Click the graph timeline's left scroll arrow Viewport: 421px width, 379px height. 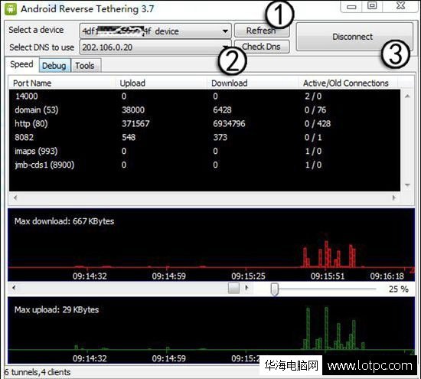pos(14,288)
